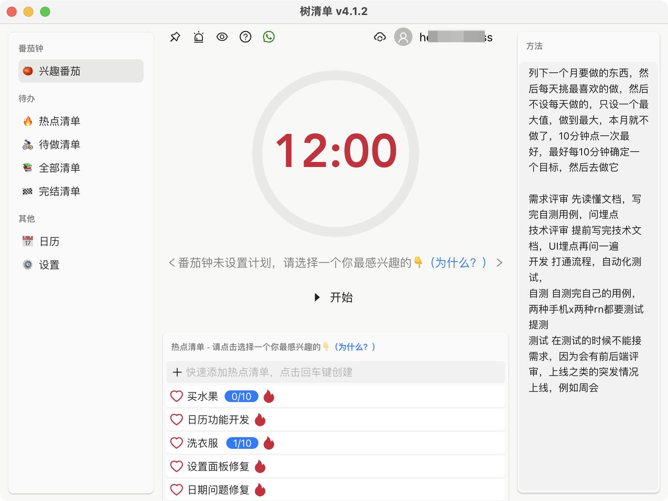Toggle the heart on 设置面板修复 task

coord(177,466)
